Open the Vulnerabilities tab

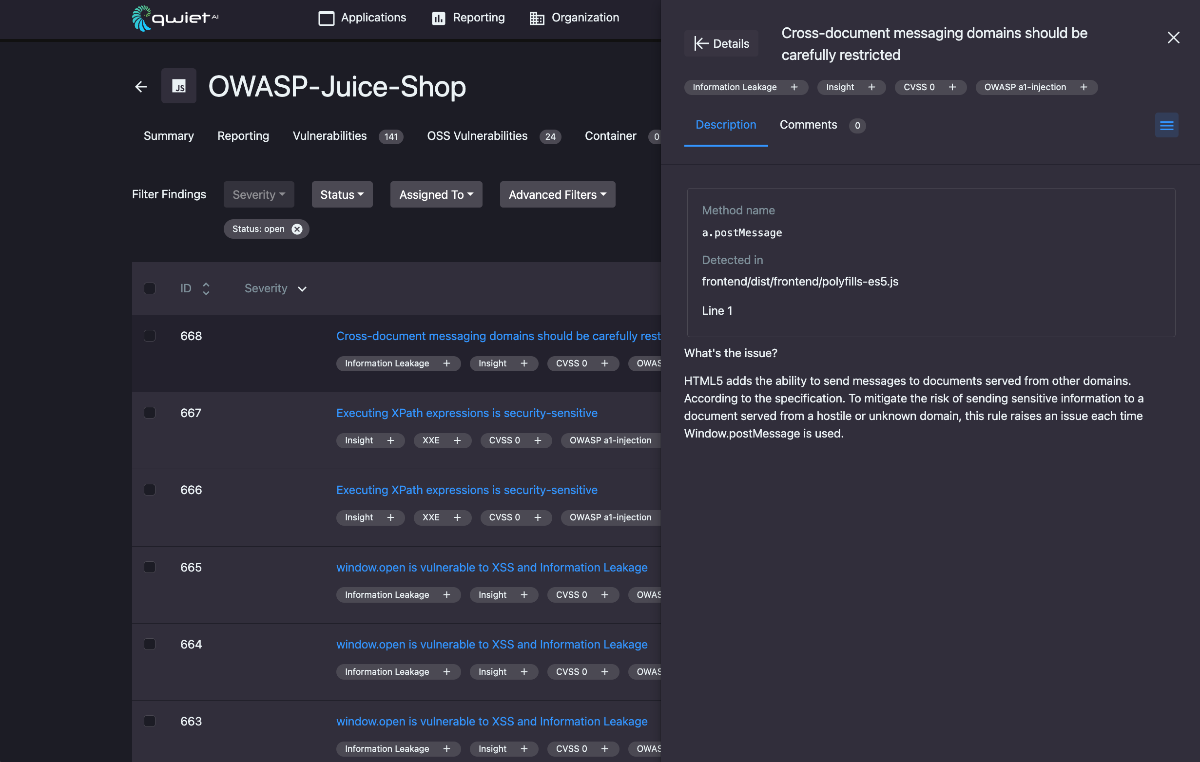tap(348, 136)
